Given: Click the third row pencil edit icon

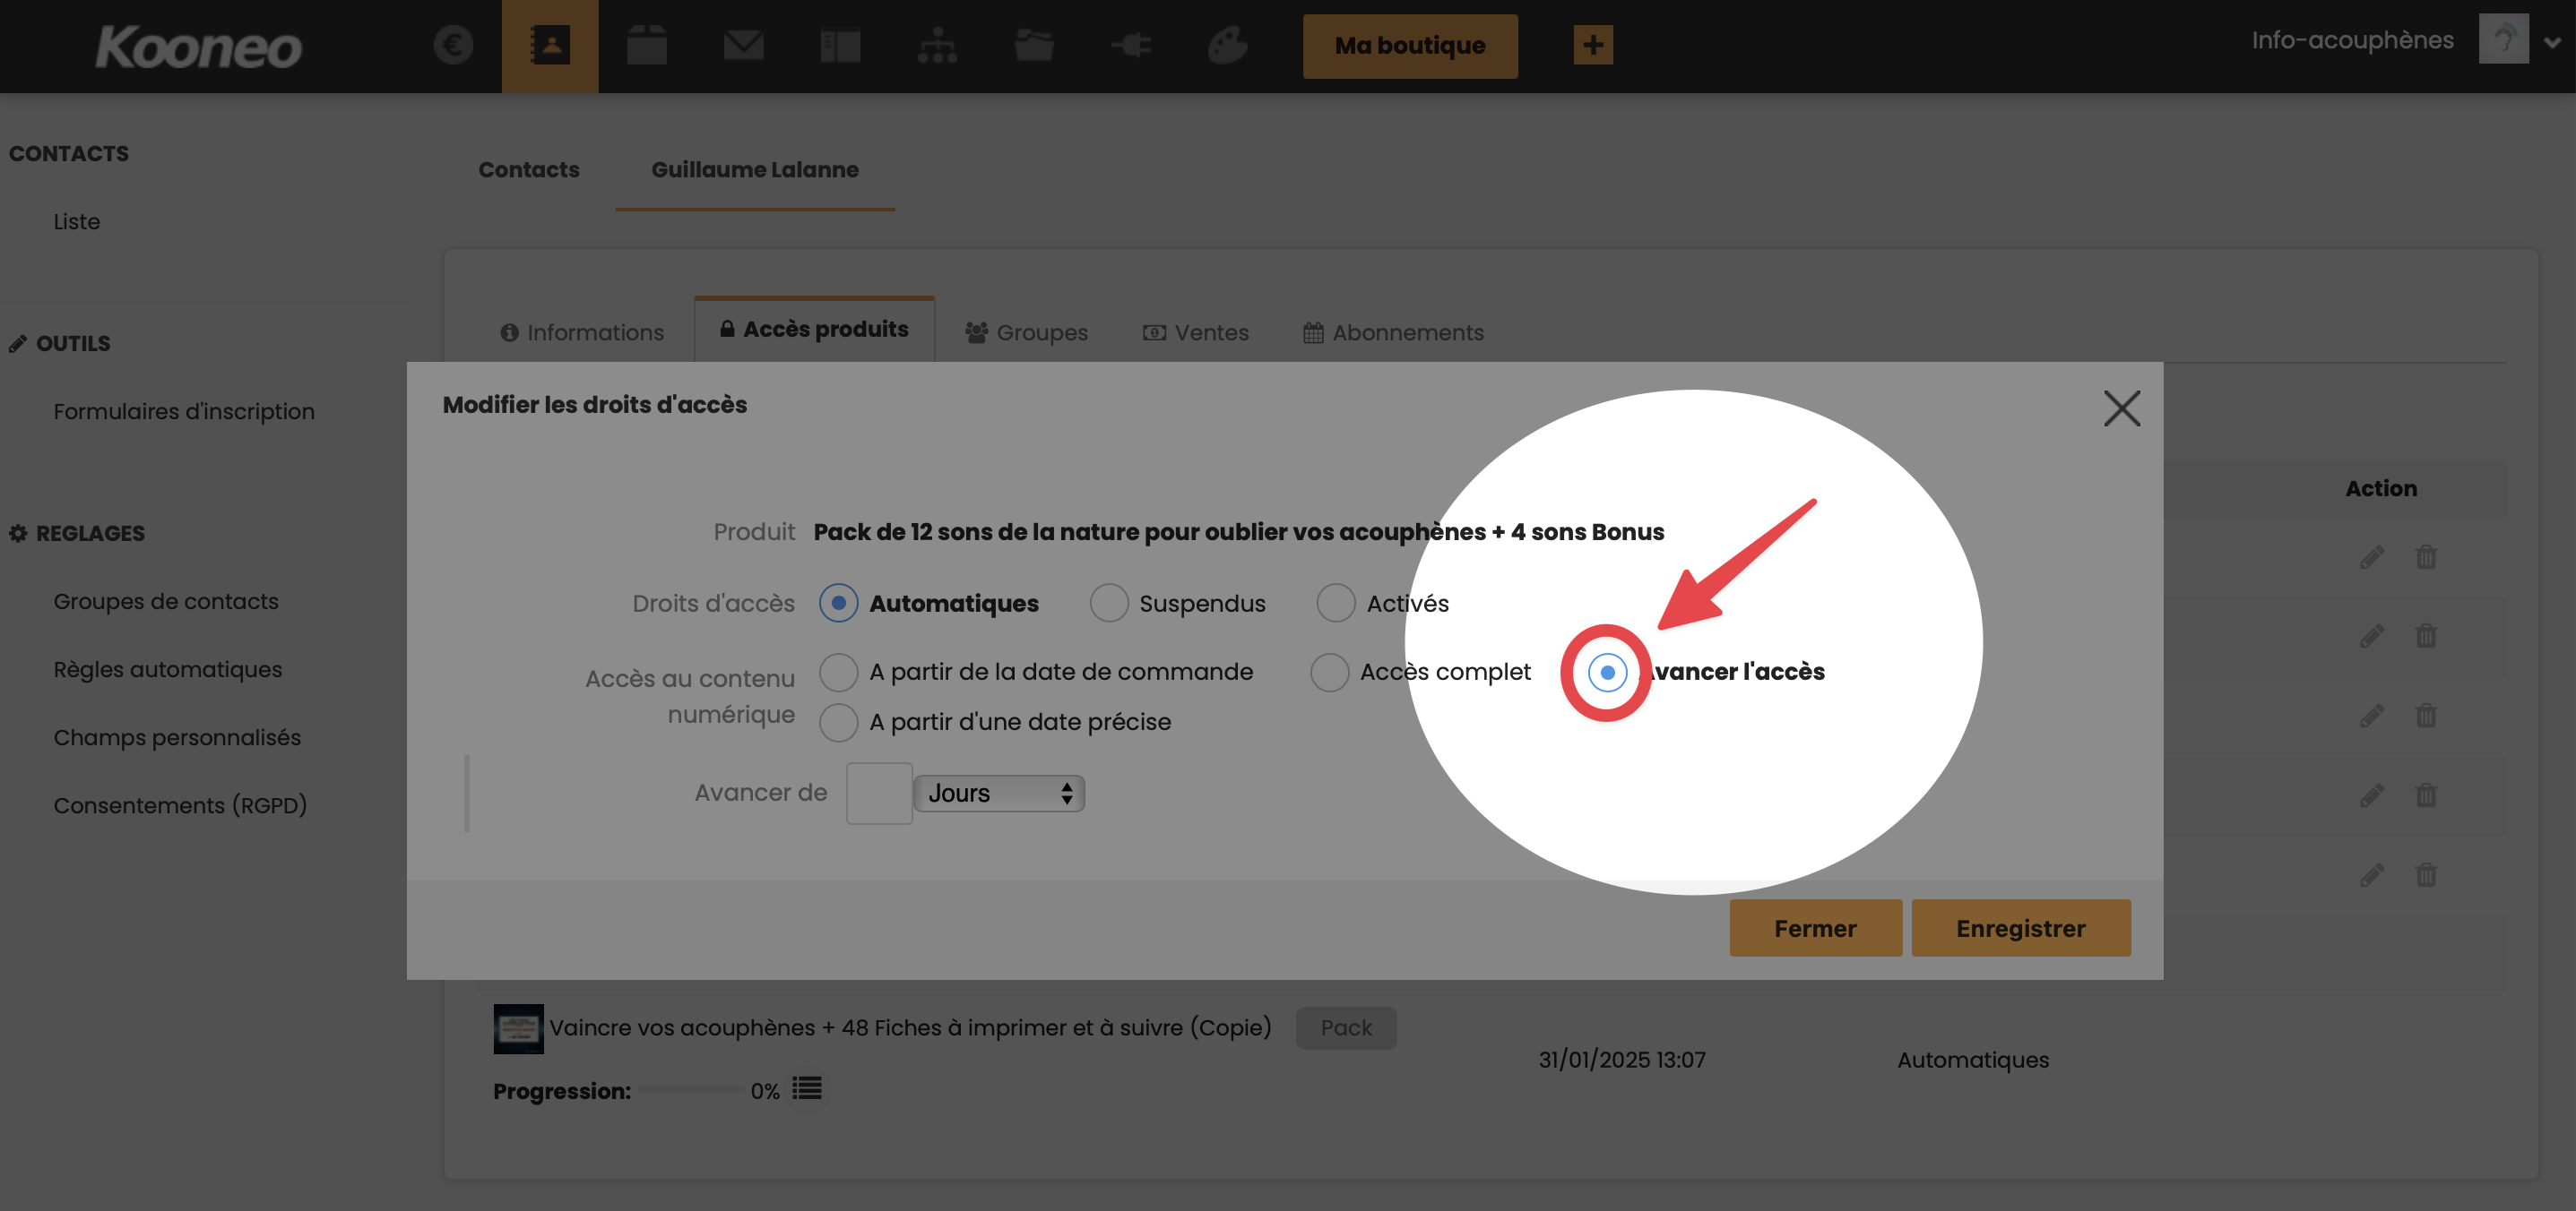Looking at the screenshot, I should 2372,716.
